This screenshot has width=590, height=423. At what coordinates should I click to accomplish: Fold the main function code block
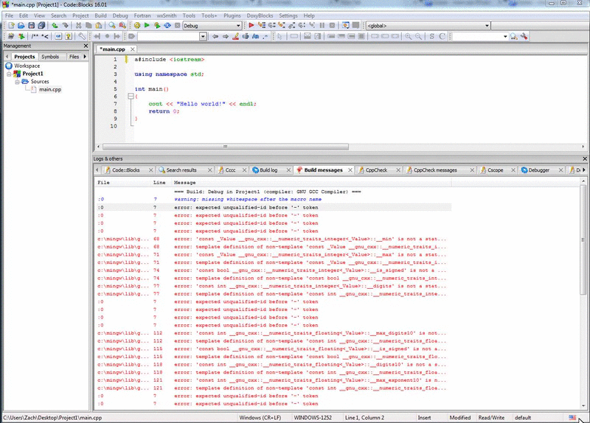click(131, 97)
